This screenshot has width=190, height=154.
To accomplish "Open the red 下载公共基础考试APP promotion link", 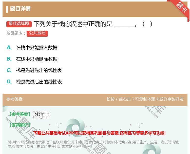I will click(x=99, y=133).
